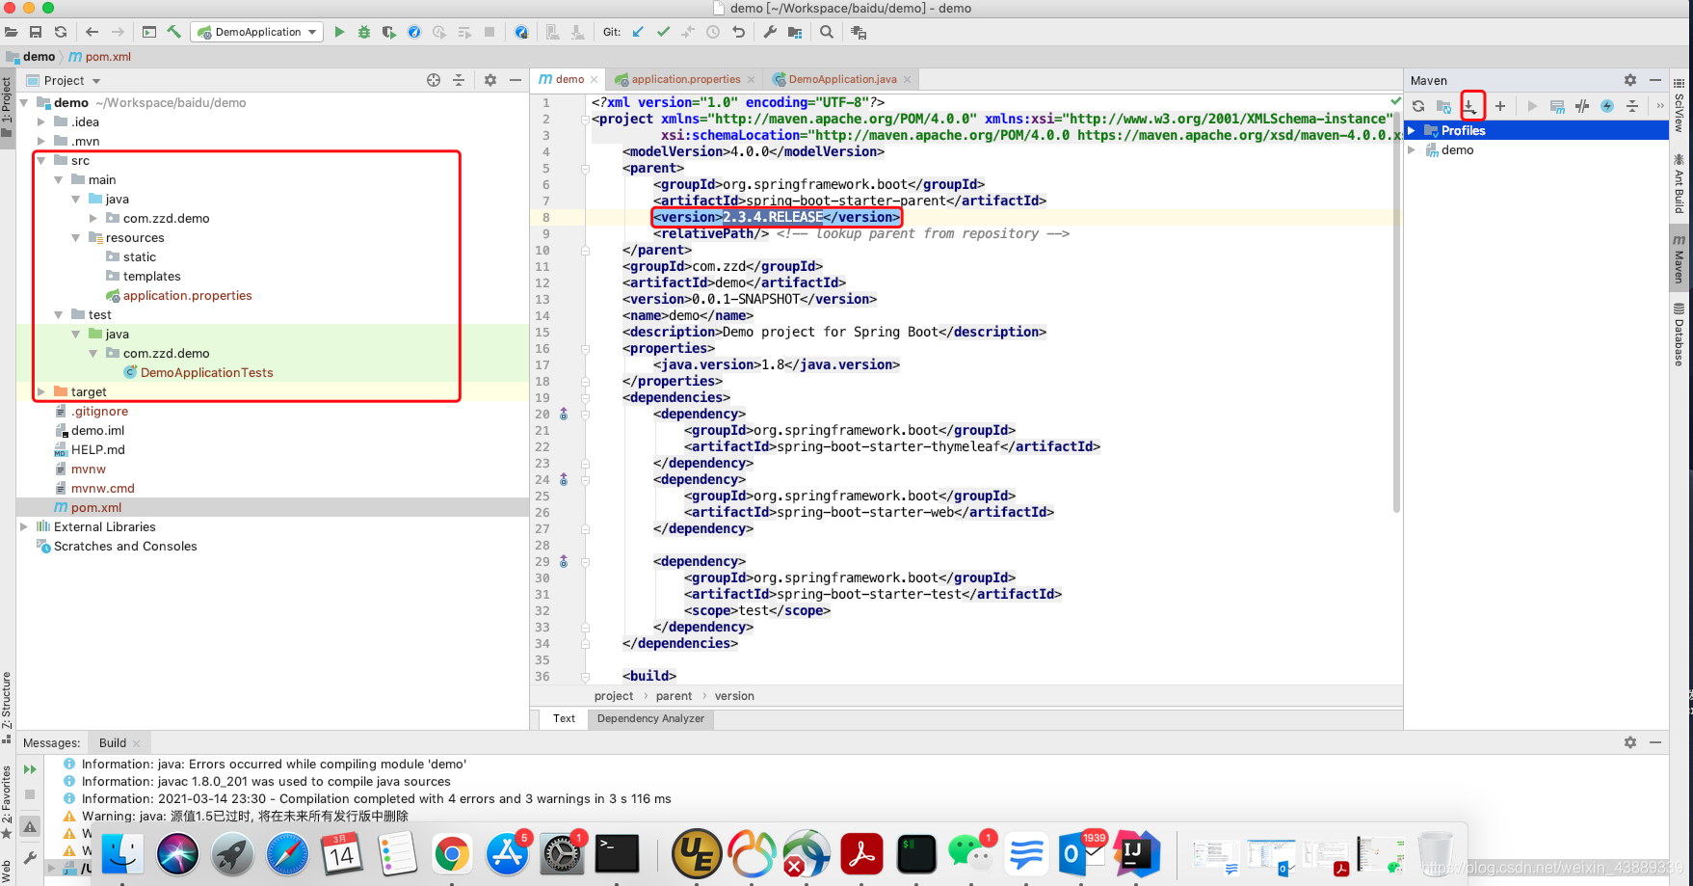Start debugging with the green bug icon
1693x886 pixels.
coord(364,32)
